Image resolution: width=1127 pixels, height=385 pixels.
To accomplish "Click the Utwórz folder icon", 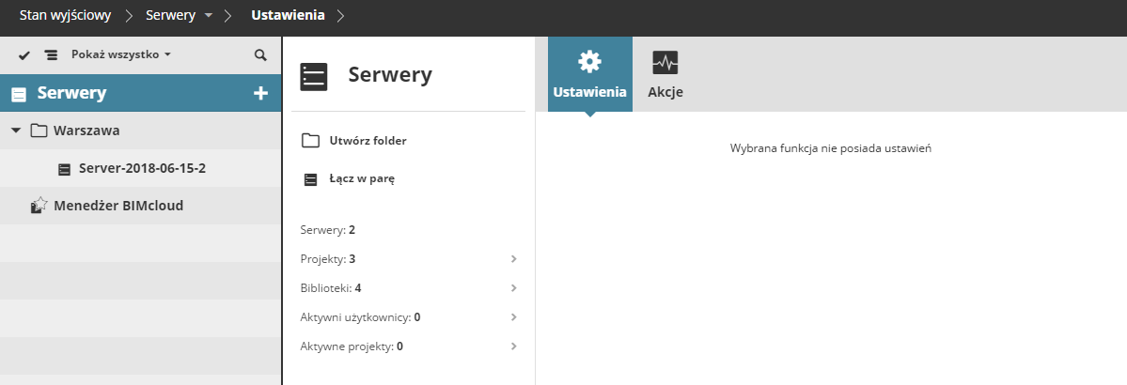I will coord(310,141).
